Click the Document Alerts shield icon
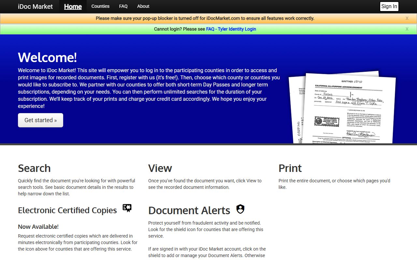This screenshot has height=260, width=417. click(x=240, y=209)
